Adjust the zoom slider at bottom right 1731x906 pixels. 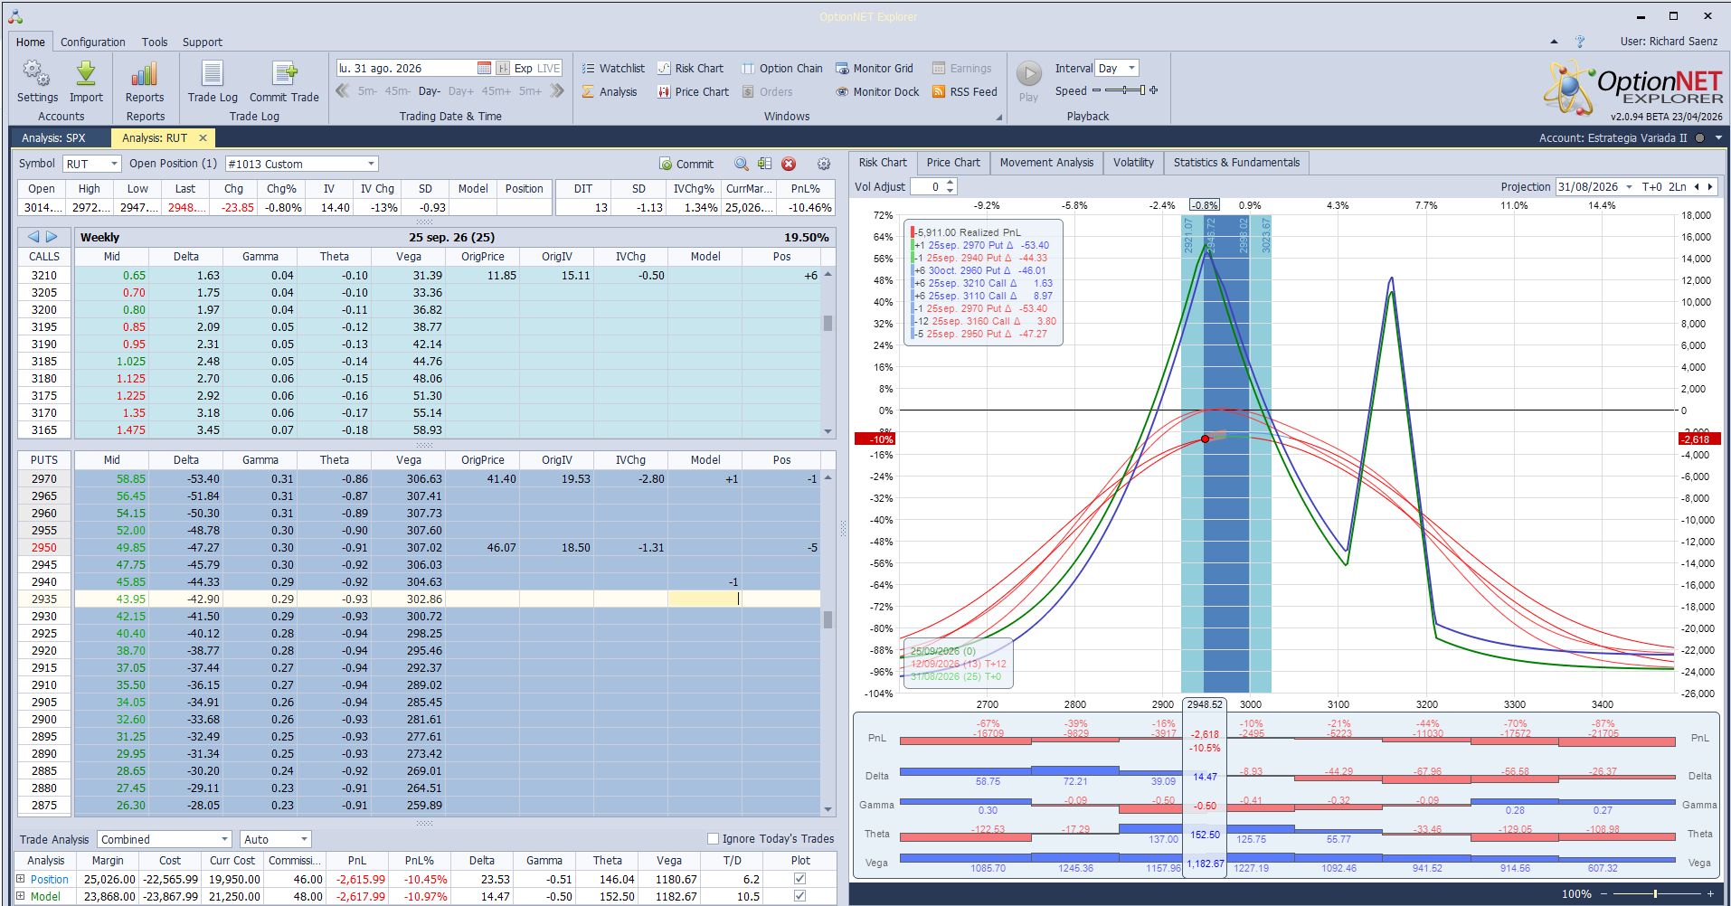pyautogui.click(x=1655, y=893)
